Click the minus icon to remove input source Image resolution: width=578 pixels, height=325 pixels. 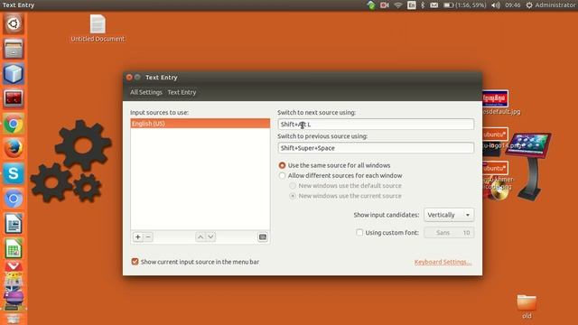pos(148,237)
